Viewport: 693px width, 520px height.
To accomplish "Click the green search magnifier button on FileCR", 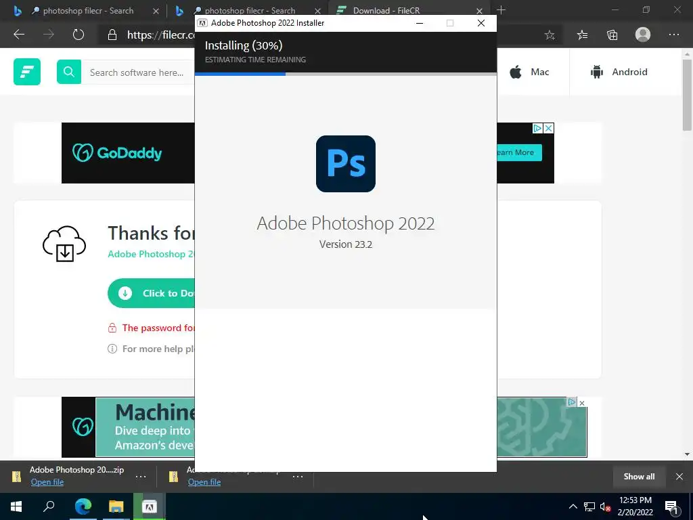I will pyautogui.click(x=69, y=72).
